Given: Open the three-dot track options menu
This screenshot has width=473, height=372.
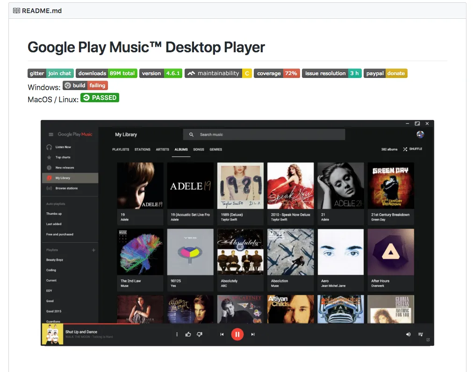Looking at the screenshot, I should click(177, 334).
